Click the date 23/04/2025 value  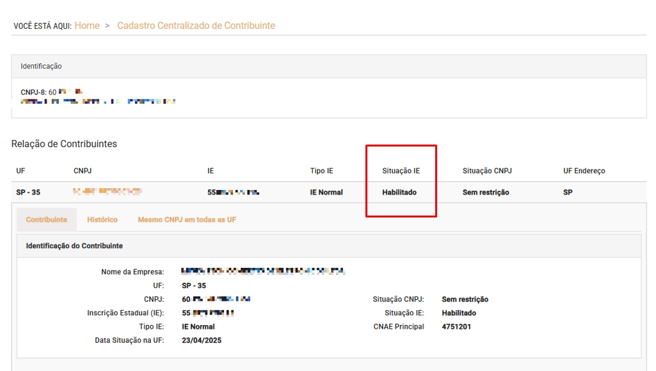pyautogui.click(x=202, y=340)
